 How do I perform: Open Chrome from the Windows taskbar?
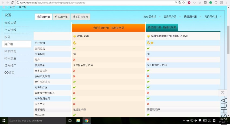tap(86, 121)
